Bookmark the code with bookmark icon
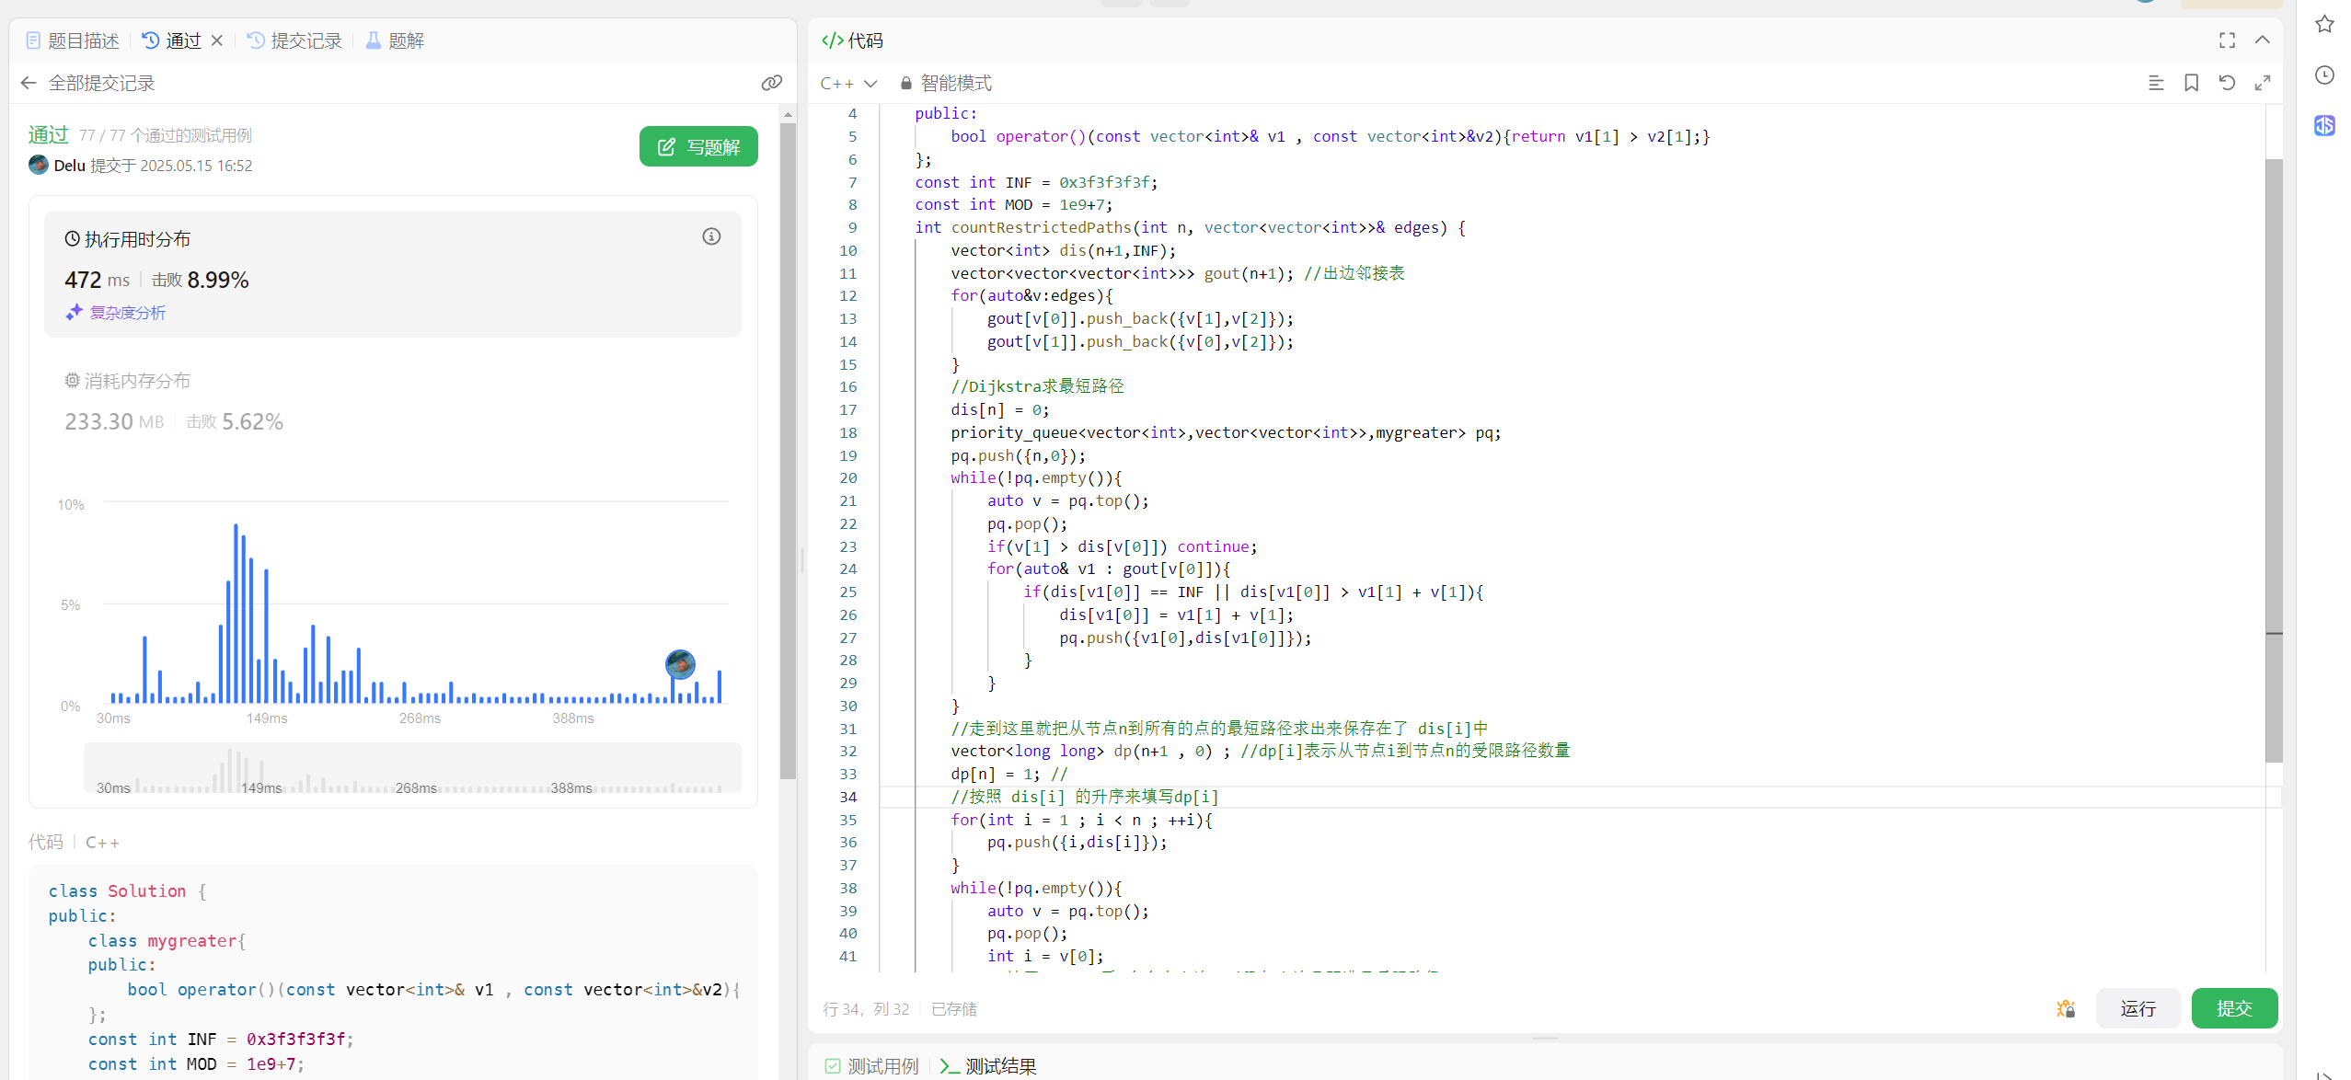 click(x=2191, y=83)
